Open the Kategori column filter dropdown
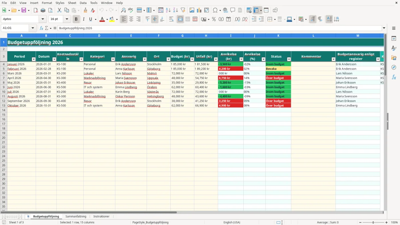Screen dimensions: 400x225 113,59
